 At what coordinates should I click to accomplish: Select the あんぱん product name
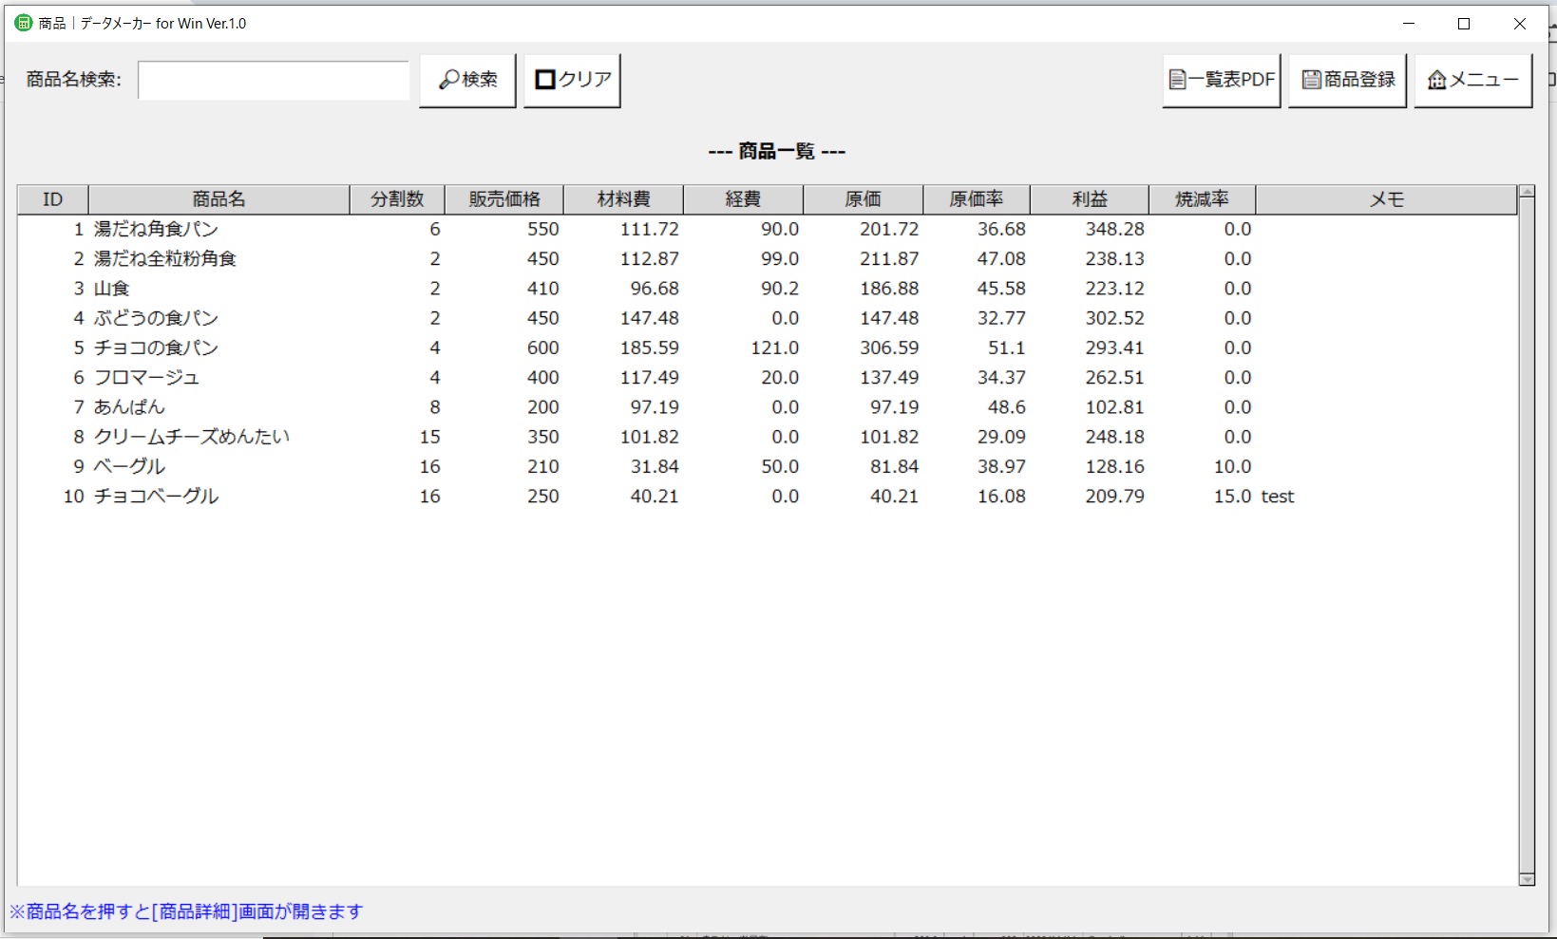click(129, 406)
